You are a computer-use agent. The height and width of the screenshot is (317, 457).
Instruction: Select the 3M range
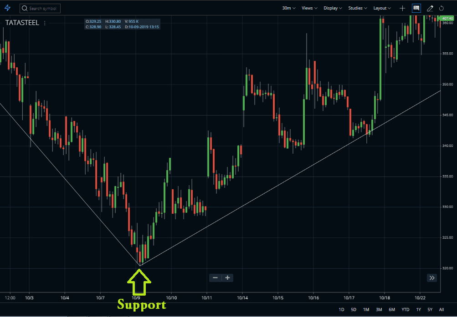pos(379,309)
